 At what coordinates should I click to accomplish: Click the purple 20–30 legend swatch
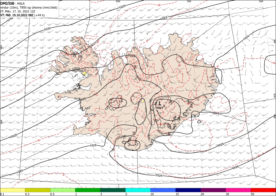[x=213, y=190]
